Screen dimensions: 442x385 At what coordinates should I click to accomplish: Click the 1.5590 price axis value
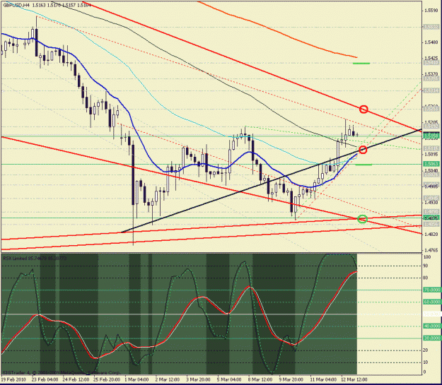click(x=431, y=11)
